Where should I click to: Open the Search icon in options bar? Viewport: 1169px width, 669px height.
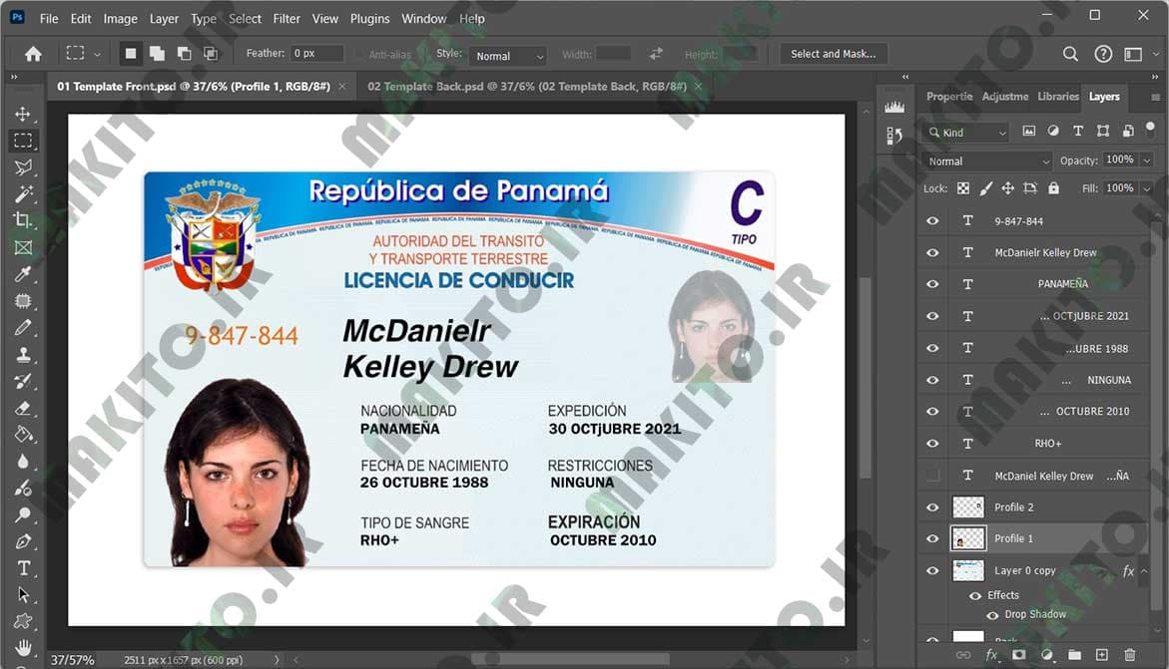[1070, 54]
